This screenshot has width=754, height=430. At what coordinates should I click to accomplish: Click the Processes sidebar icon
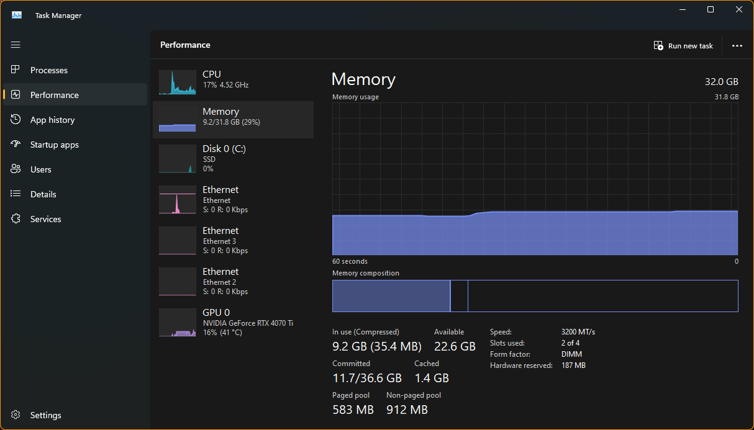coord(16,70)
